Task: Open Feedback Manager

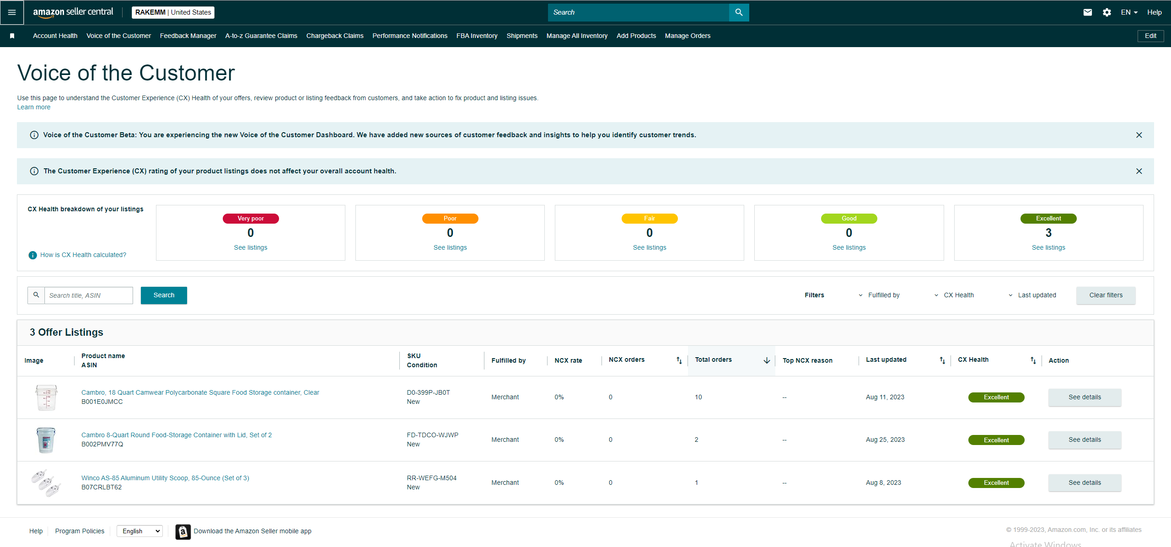Action: (x=188, y=36)
